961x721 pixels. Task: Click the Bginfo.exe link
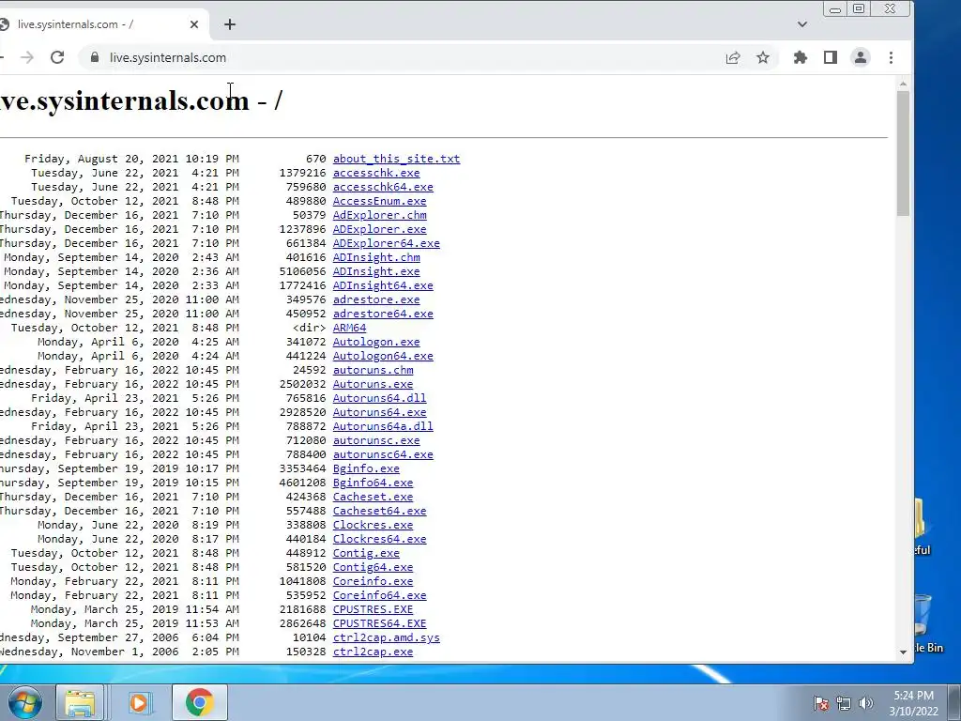pyautogui.click(x=366, y=469)
